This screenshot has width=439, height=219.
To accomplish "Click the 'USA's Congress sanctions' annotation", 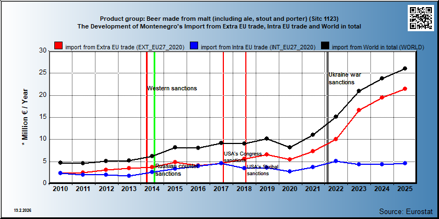I will (243, 157).
